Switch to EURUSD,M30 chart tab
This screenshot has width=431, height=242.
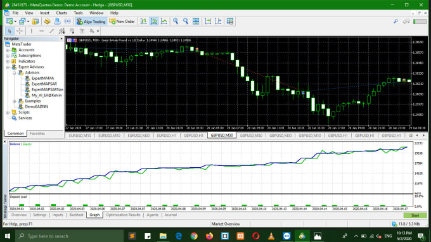pos(139,136)
